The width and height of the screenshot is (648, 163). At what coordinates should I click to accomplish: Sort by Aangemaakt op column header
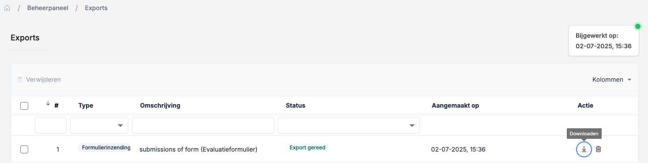tap(455, 105)
